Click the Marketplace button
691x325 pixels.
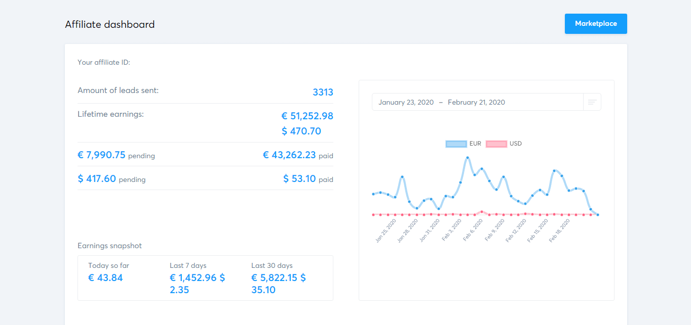pyautogui.click(x=596, y=23)
